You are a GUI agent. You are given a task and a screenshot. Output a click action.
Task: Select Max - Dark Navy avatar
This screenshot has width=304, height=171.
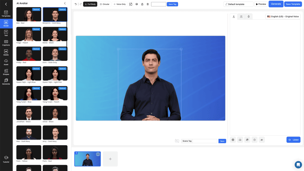pyautogui.click(x=29, y=133)
